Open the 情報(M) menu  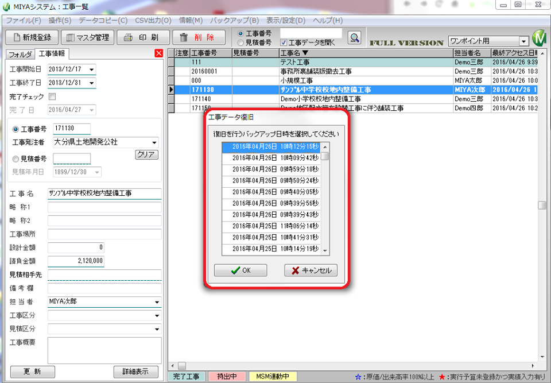click(191, 21)
